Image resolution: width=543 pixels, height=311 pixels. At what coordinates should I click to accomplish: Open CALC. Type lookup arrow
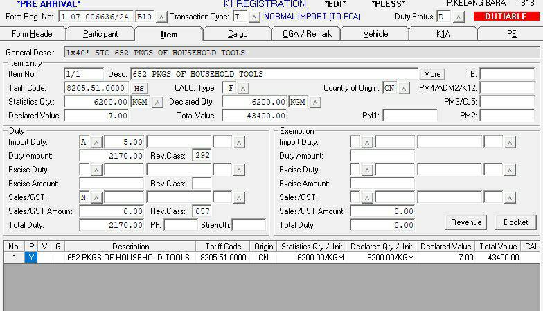(243, 88)
